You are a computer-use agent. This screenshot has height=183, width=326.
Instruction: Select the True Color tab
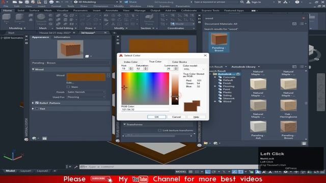point(155,62)
